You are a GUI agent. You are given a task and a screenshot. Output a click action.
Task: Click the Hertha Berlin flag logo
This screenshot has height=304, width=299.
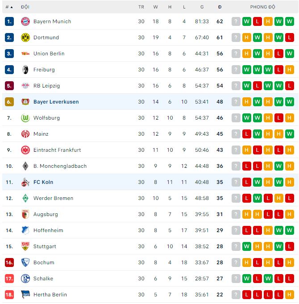25,295
